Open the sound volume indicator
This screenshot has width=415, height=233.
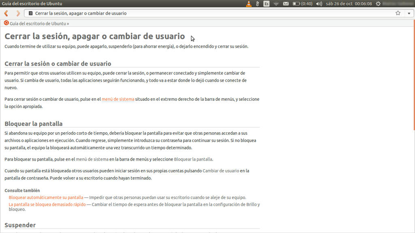319,4
